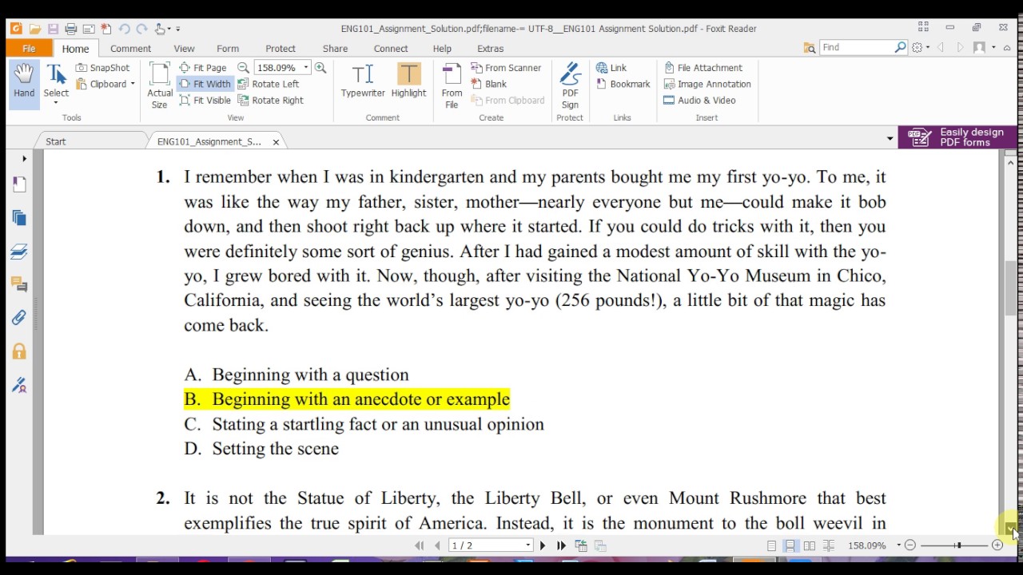1023x575 pixels.
Task: Close the ENG101_Assignment_S... document tab
Action: [276, 142]
